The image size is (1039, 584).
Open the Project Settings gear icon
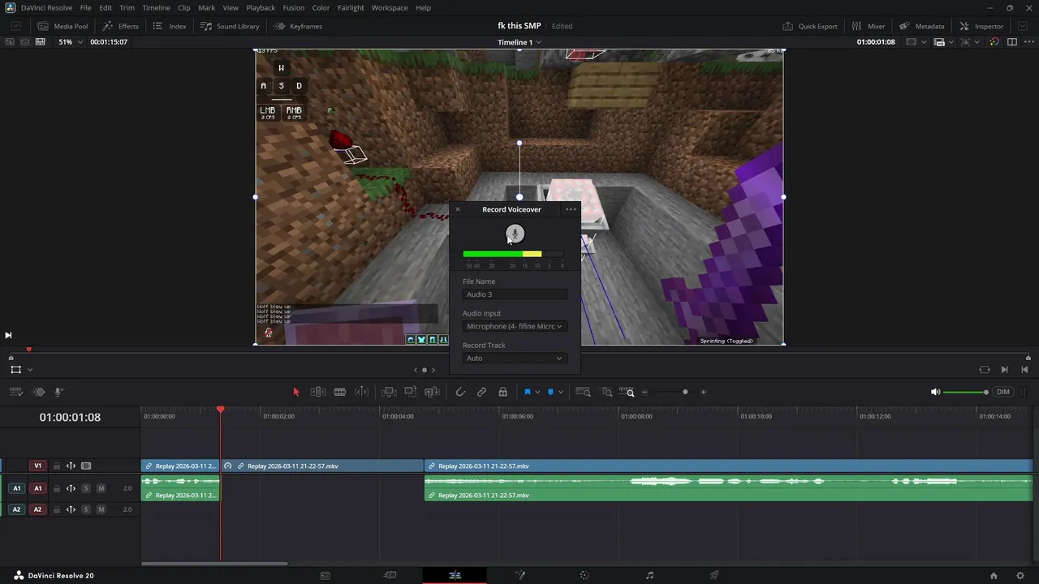click(1020, 575)
